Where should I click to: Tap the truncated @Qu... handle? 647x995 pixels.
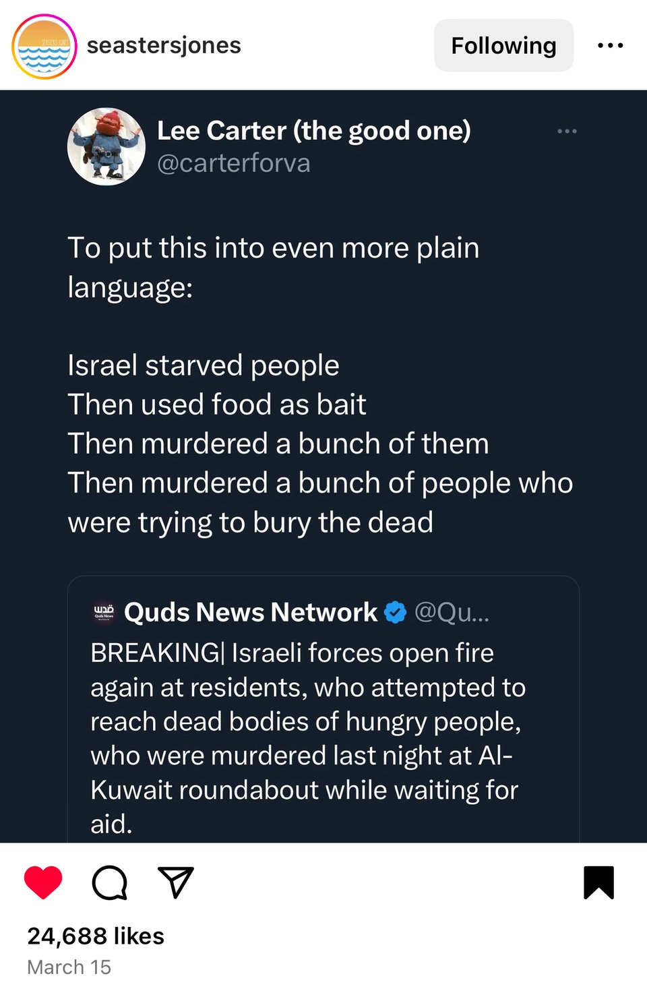point(452,612)
